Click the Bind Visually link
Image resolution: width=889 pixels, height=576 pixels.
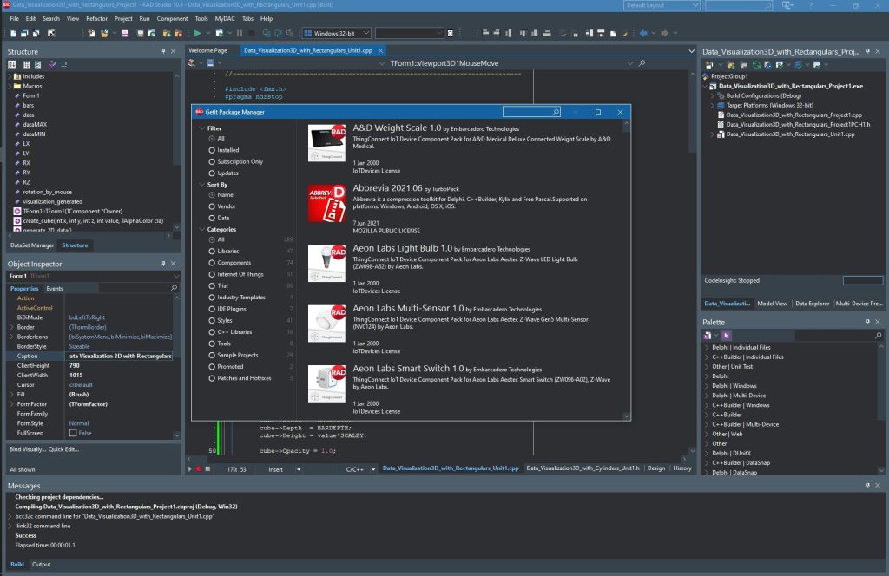[27, 449]
